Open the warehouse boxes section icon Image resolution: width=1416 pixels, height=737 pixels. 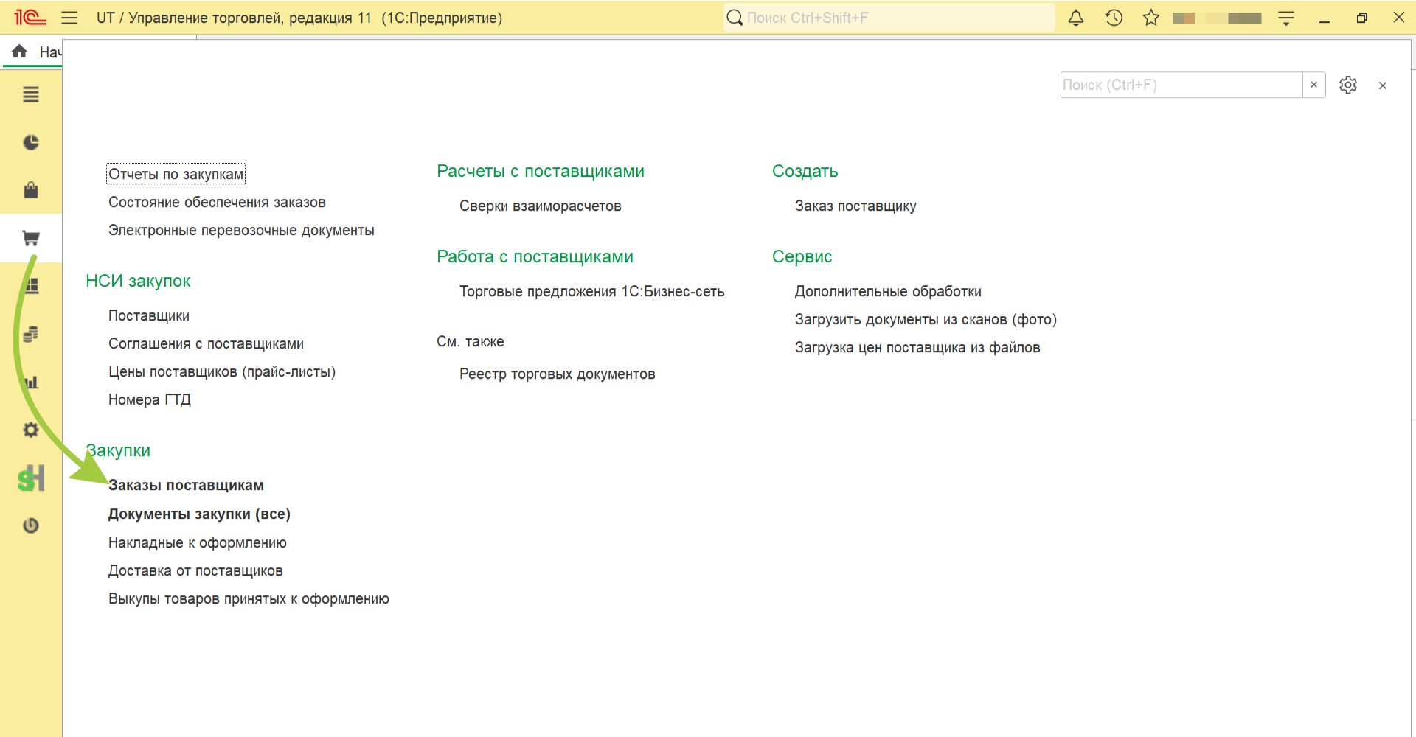tap(31, 286)
